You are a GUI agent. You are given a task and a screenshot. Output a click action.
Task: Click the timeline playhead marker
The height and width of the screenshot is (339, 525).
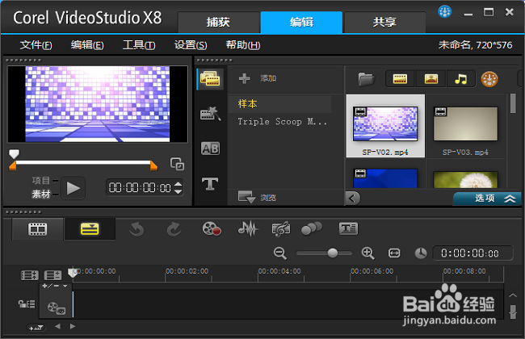tap(73, 272)
